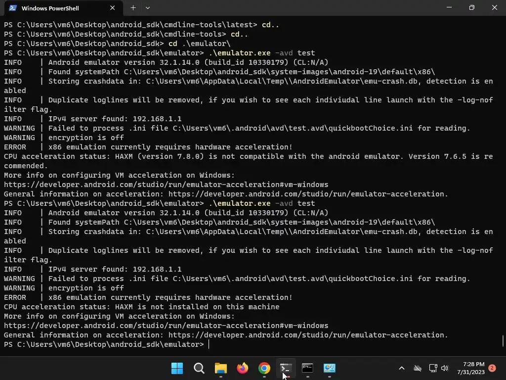The image size is (506, 380).
Task: Restore down the terminal window
Action: pyautogui.click(x=472, y=7)
